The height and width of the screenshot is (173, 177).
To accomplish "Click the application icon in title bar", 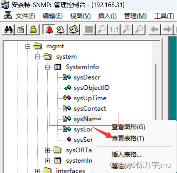I will tap(5, 5).
